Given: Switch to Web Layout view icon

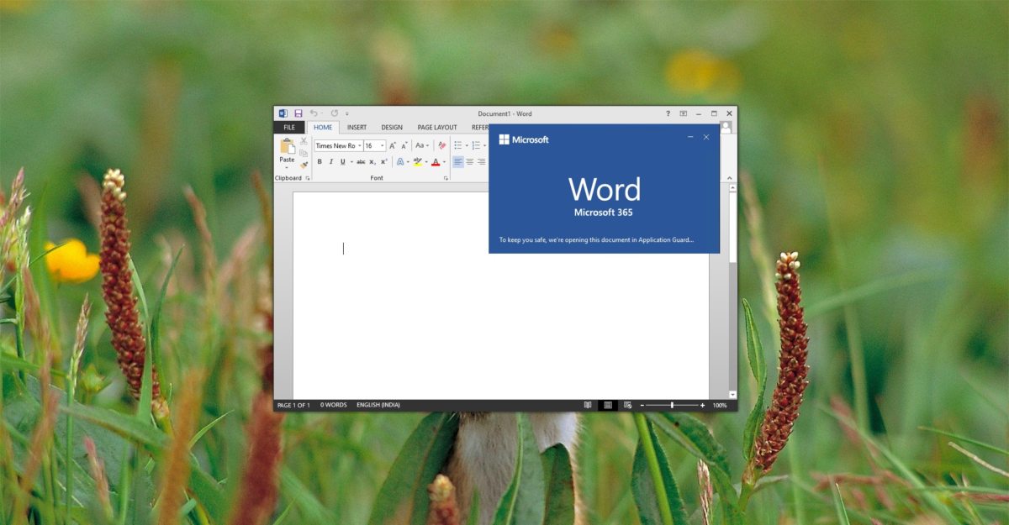Looking at the screenshot, I should [627, 405].
